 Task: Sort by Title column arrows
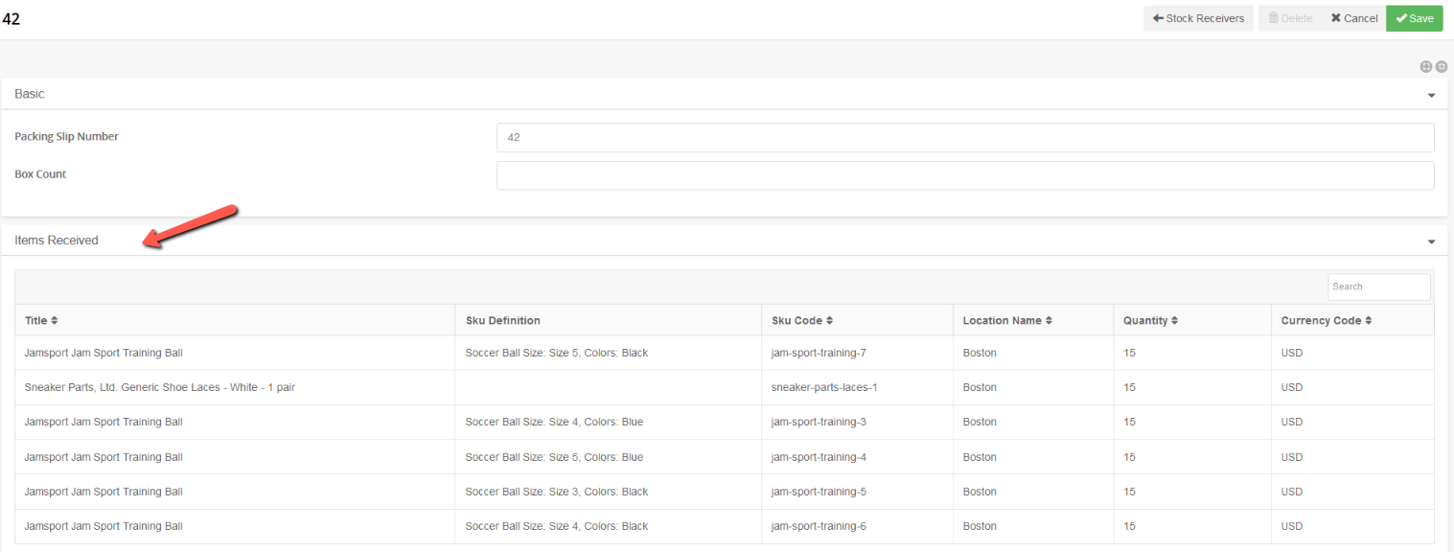pyautogui.click(x=54, y=320)
